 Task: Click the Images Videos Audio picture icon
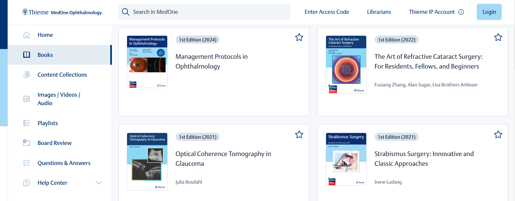[x=27, y=99]
